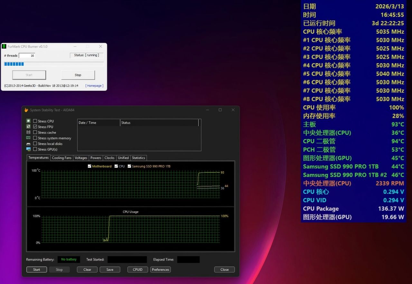Image resolution: width=412 pixels, height=284 pixels.
Task: Click the Status column header in the log
Action: click(x=159, y=123)
